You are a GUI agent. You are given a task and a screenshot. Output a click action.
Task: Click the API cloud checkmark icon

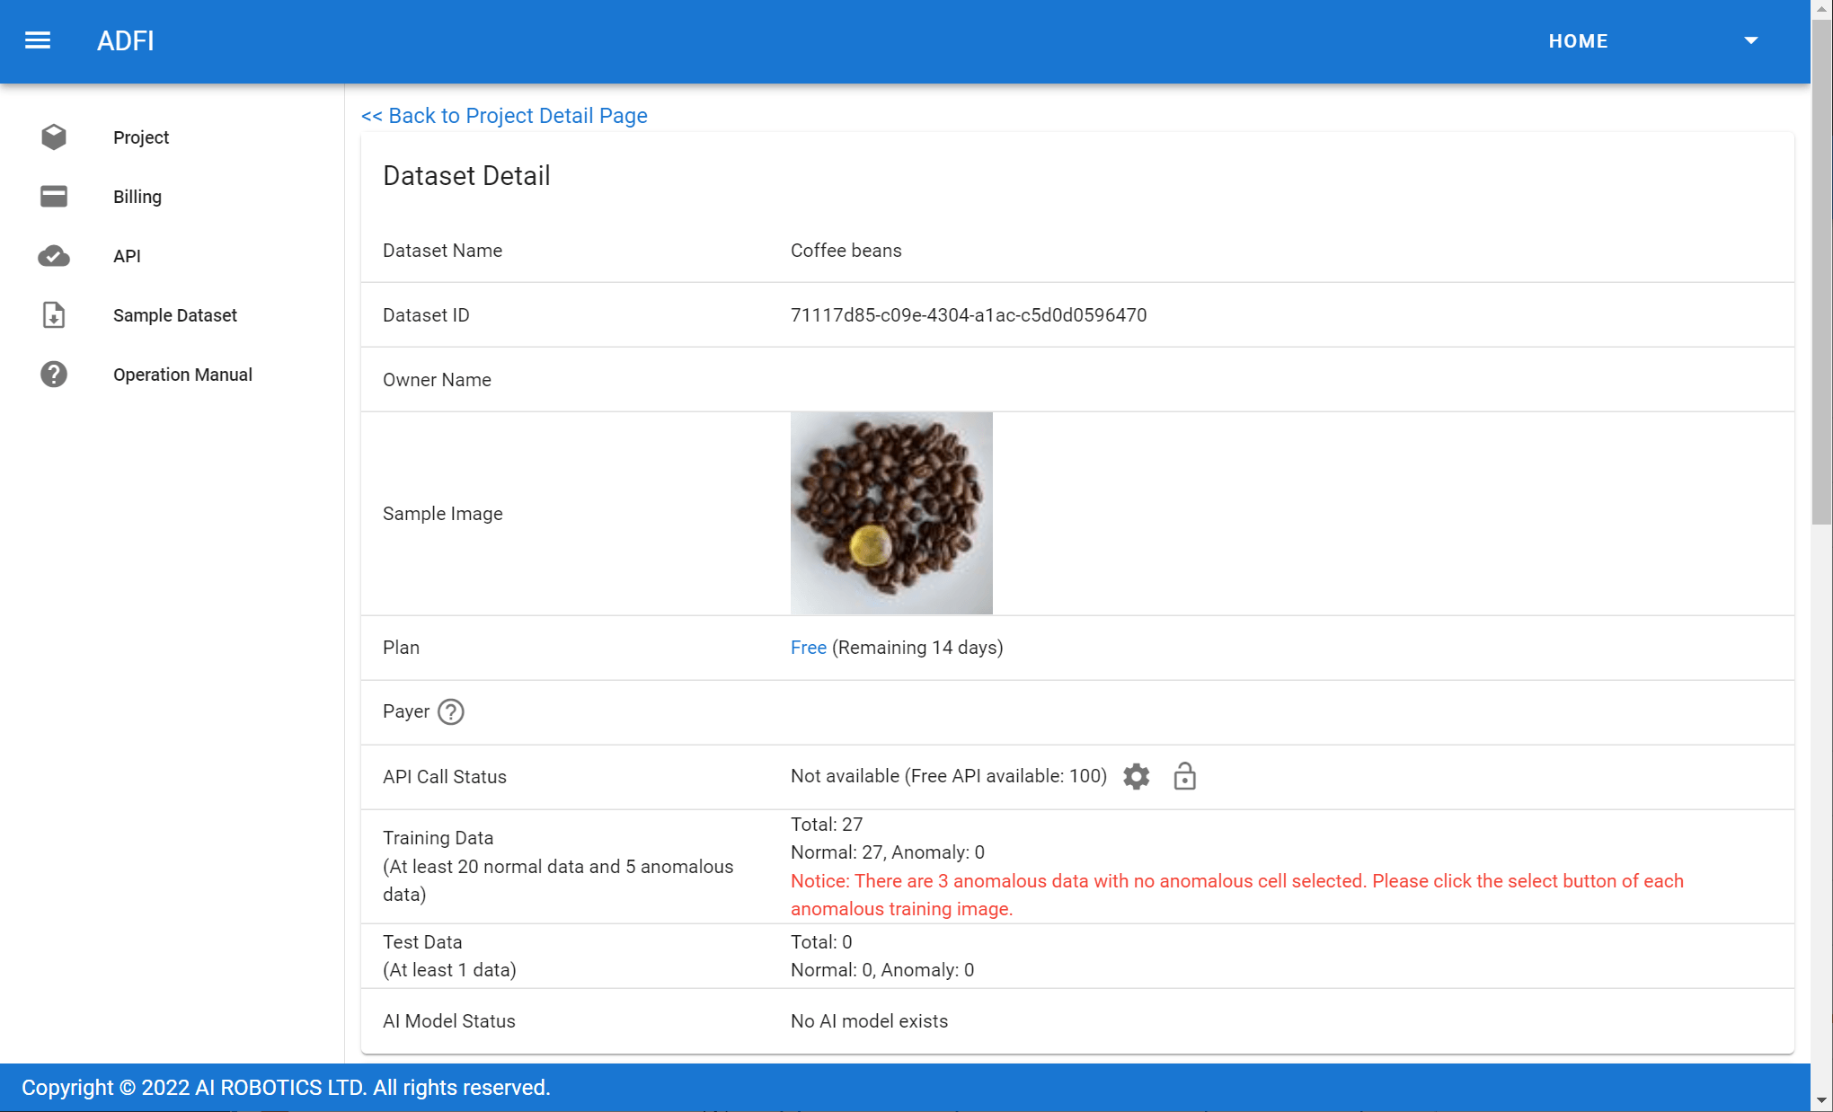point(54,256)
